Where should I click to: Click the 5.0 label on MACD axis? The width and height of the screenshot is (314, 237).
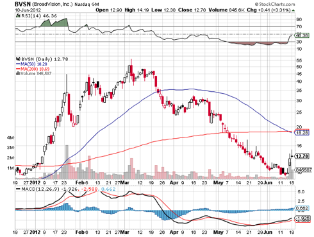point(301,192)
